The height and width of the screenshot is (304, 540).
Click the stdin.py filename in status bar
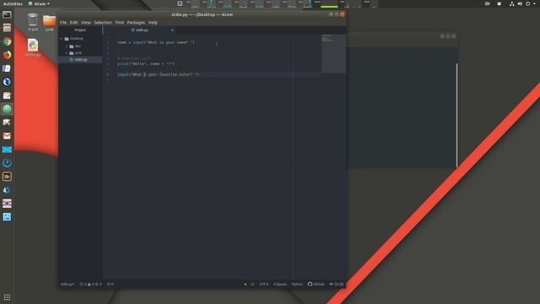point(67,285)
